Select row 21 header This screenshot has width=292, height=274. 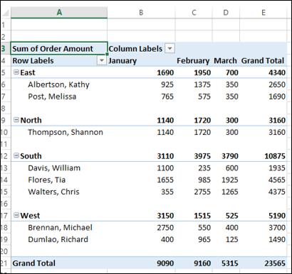click(x=5, y=263)
